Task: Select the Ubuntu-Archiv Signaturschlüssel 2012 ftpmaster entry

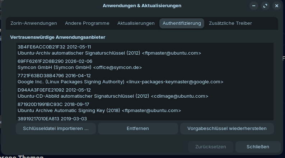Action: (x=109, y=50)
